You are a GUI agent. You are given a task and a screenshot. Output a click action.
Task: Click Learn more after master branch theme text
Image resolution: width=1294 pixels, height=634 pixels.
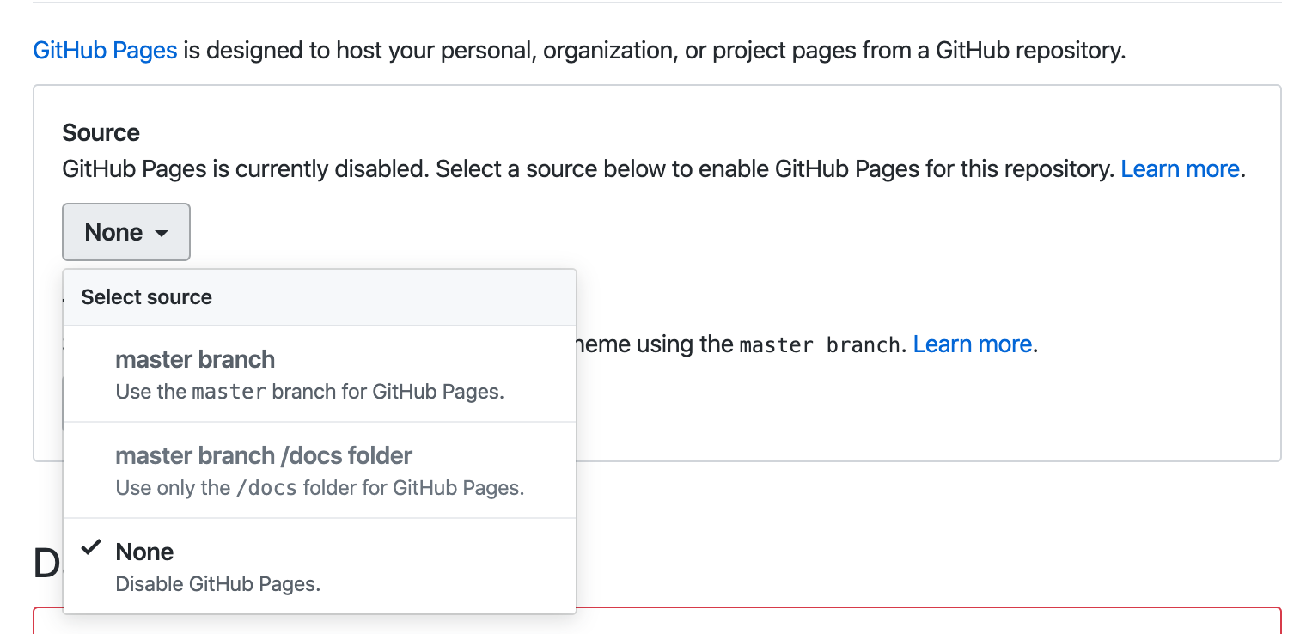click(x=972, y=344)
